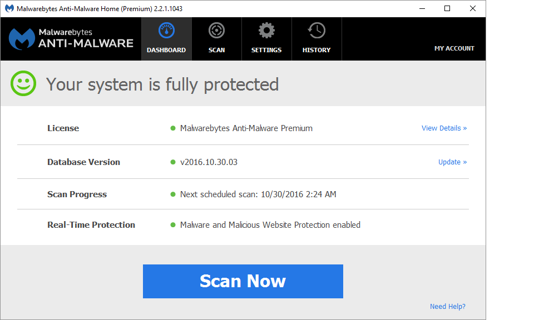Select the 'Your system is fully protected' text
The height and width of the screenshot is (320, 534).
point(162,84)
